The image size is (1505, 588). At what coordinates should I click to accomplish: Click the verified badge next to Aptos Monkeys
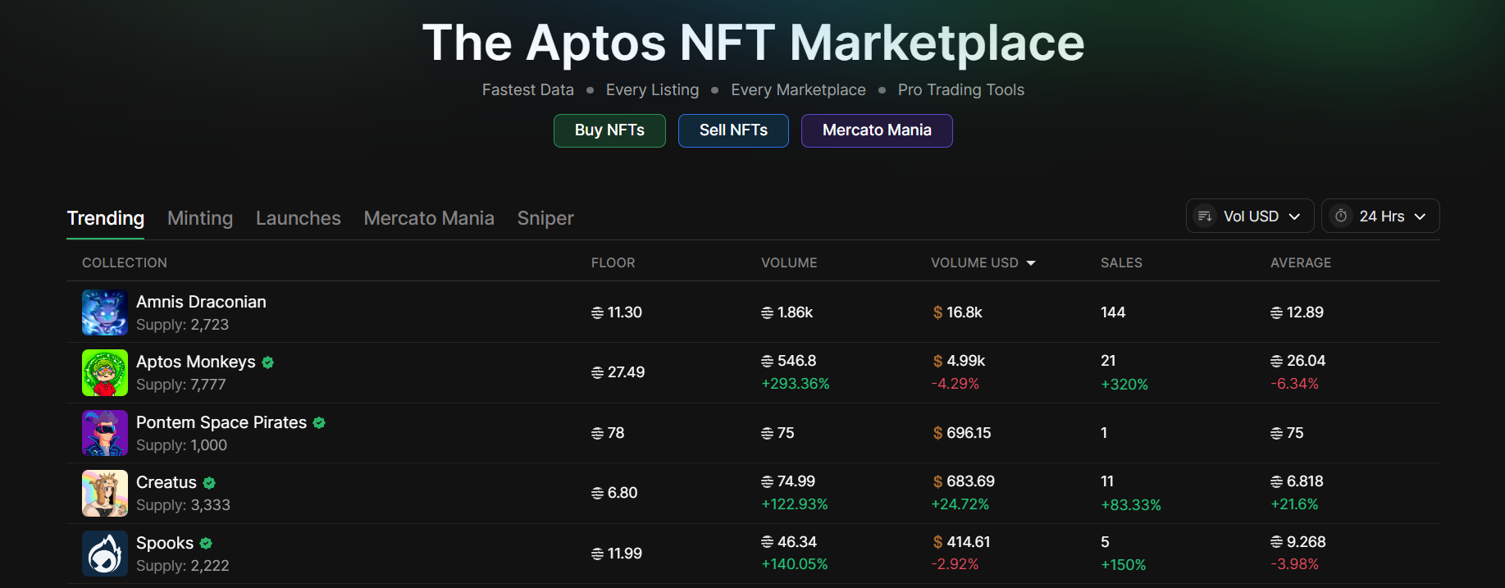[268, 362]
